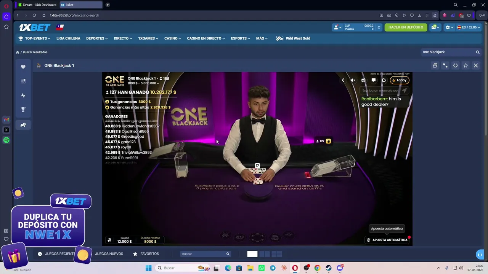Image resolution: width=488 pixels, height=274 pixels.
Task: Expand the MÁS menu
Action: coord(262,38)
